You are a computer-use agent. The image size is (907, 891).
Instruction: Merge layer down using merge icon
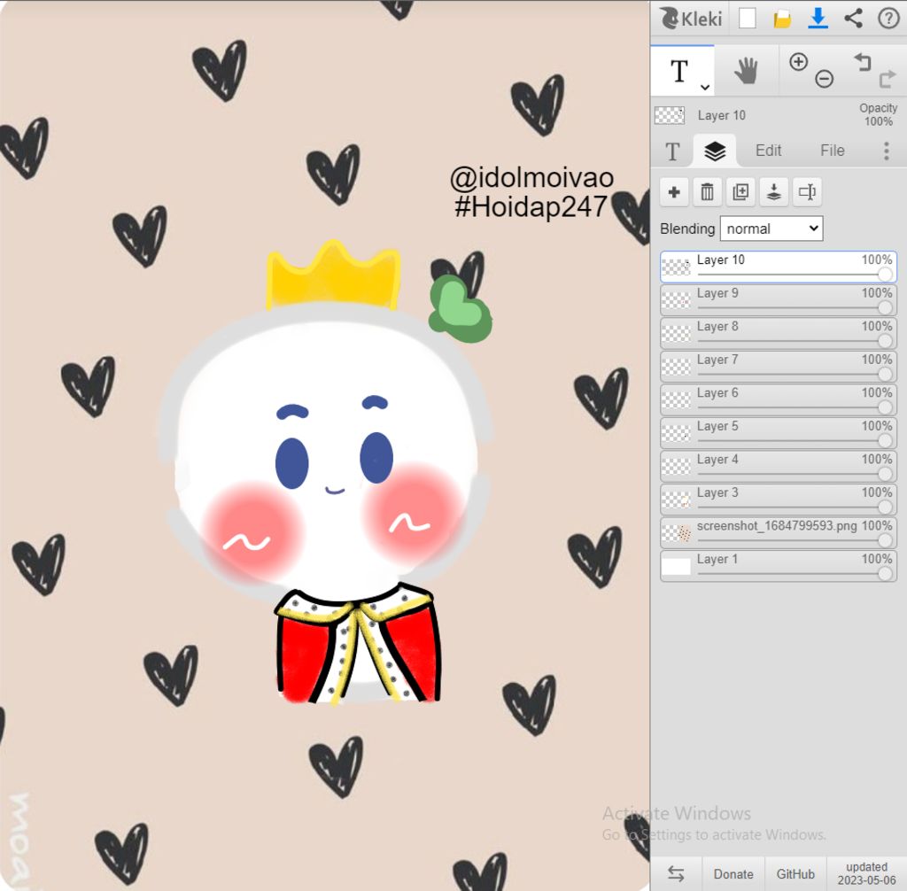click(x=773, y=192)
